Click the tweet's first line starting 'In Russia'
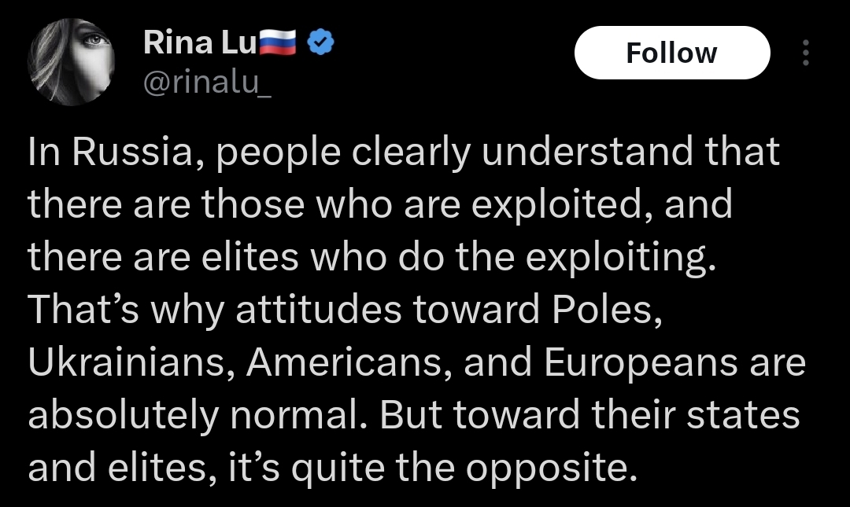This screenshot has width=850, height=507. pos(404,153)
